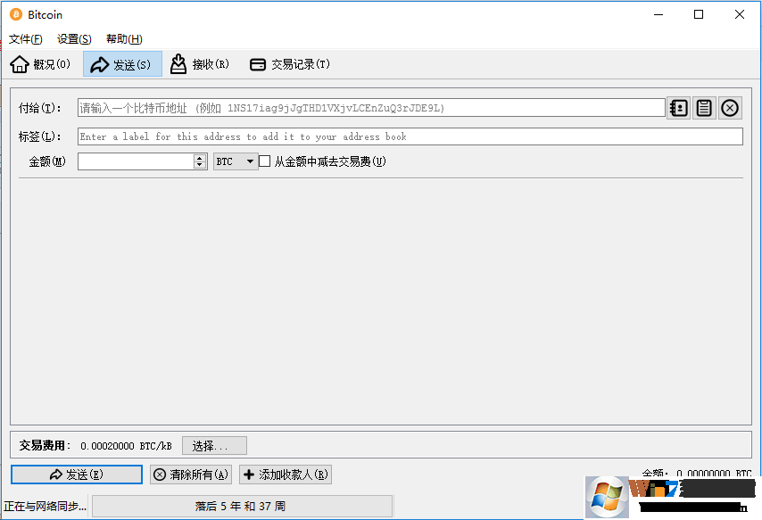Open the 帮助(H) menu
This screenshot has height=520, width=762.
pos(124,39)
